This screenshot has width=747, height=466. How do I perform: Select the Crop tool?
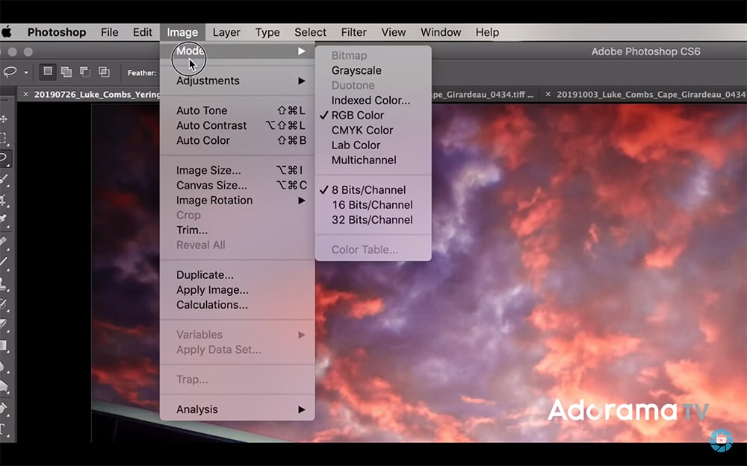coord(4,200)
